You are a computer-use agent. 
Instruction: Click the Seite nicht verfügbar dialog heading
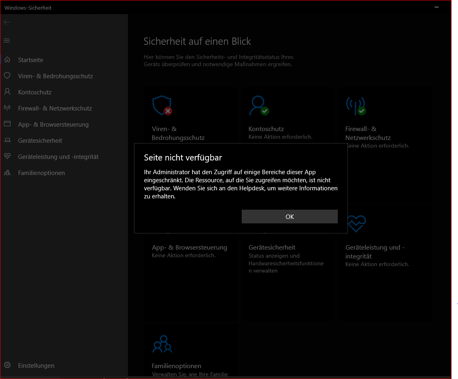point(183,158)
